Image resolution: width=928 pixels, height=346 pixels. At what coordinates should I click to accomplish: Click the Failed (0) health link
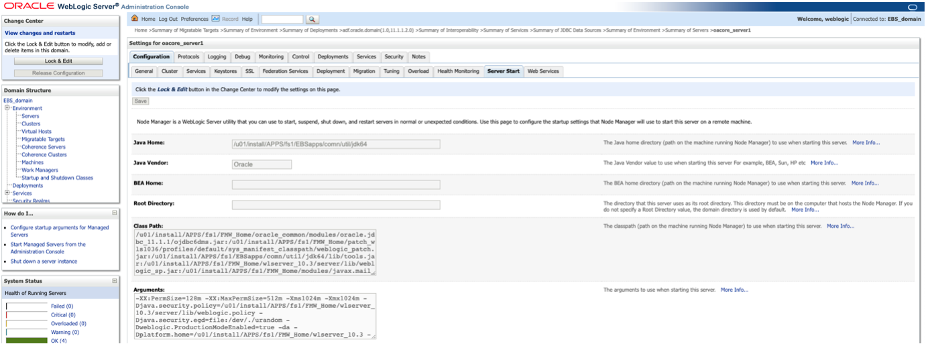[62, 306]
